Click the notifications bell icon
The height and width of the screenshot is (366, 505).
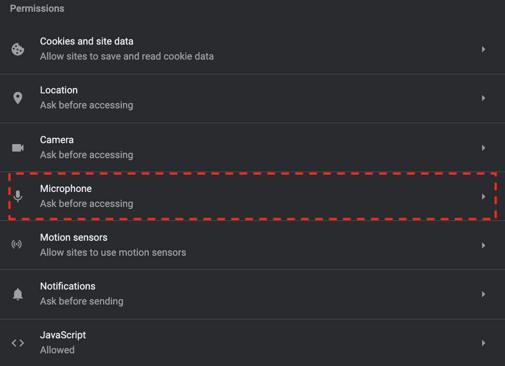[x=18, y=294]
